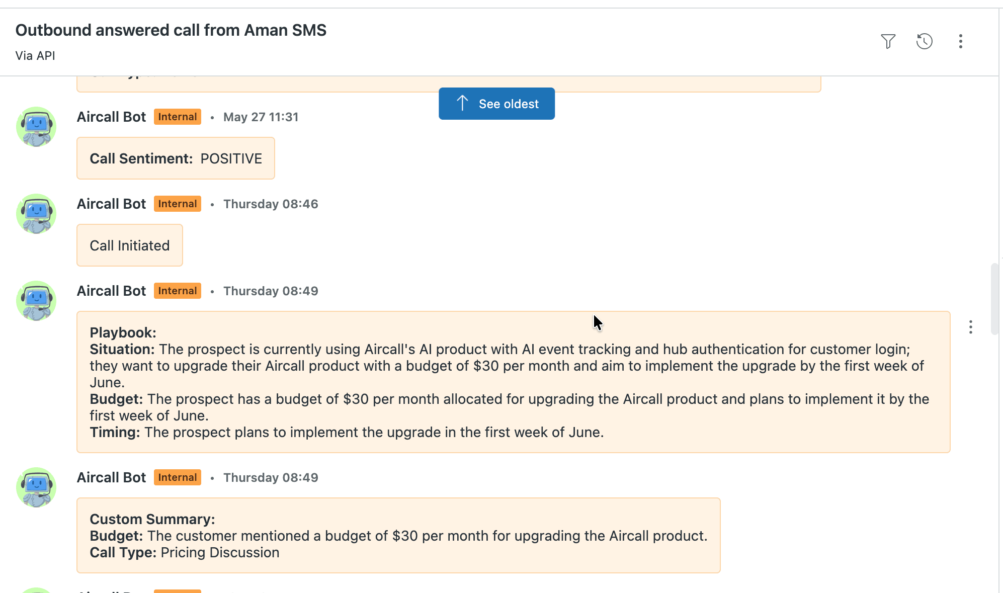Click Internal badge on the Playbook comment
Viewport: 1003px width, 593px height.
pyautogui.click(x=178, y=291)
